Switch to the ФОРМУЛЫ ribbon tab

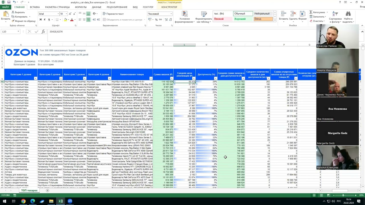[x=81, y=7]
